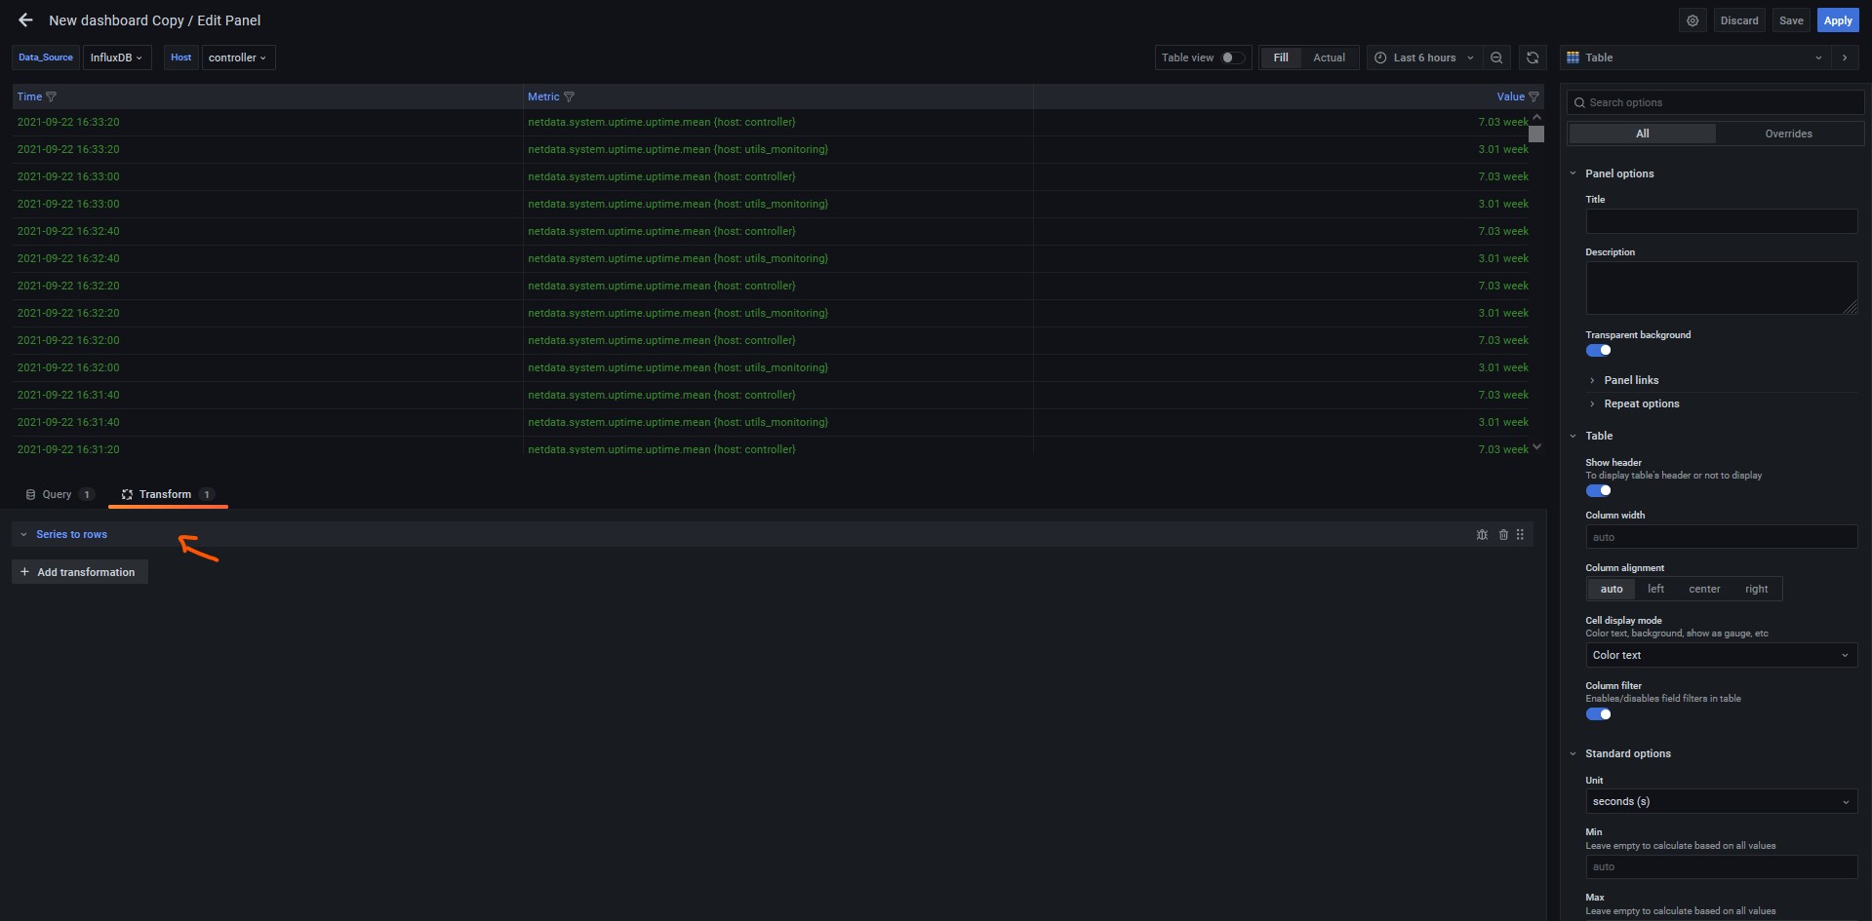The image size is (1872, 921).
Task: Click the Apply button
Action: click(1837, 20)
